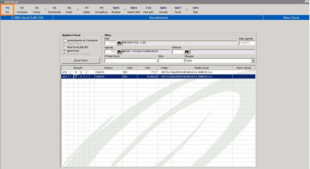Expand the dropdown arrow next to ShF5 Atualizar

click(125, 10)
